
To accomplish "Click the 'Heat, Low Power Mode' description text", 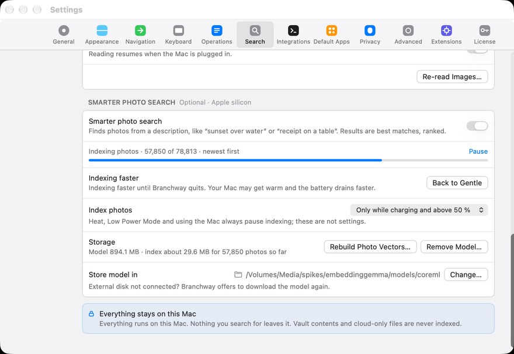I will coord(227,221).
